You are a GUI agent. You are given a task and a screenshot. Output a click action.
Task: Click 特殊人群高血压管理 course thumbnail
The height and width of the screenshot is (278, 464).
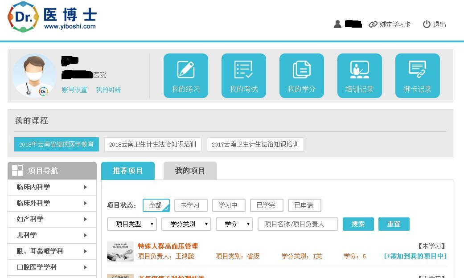[120, 251]
